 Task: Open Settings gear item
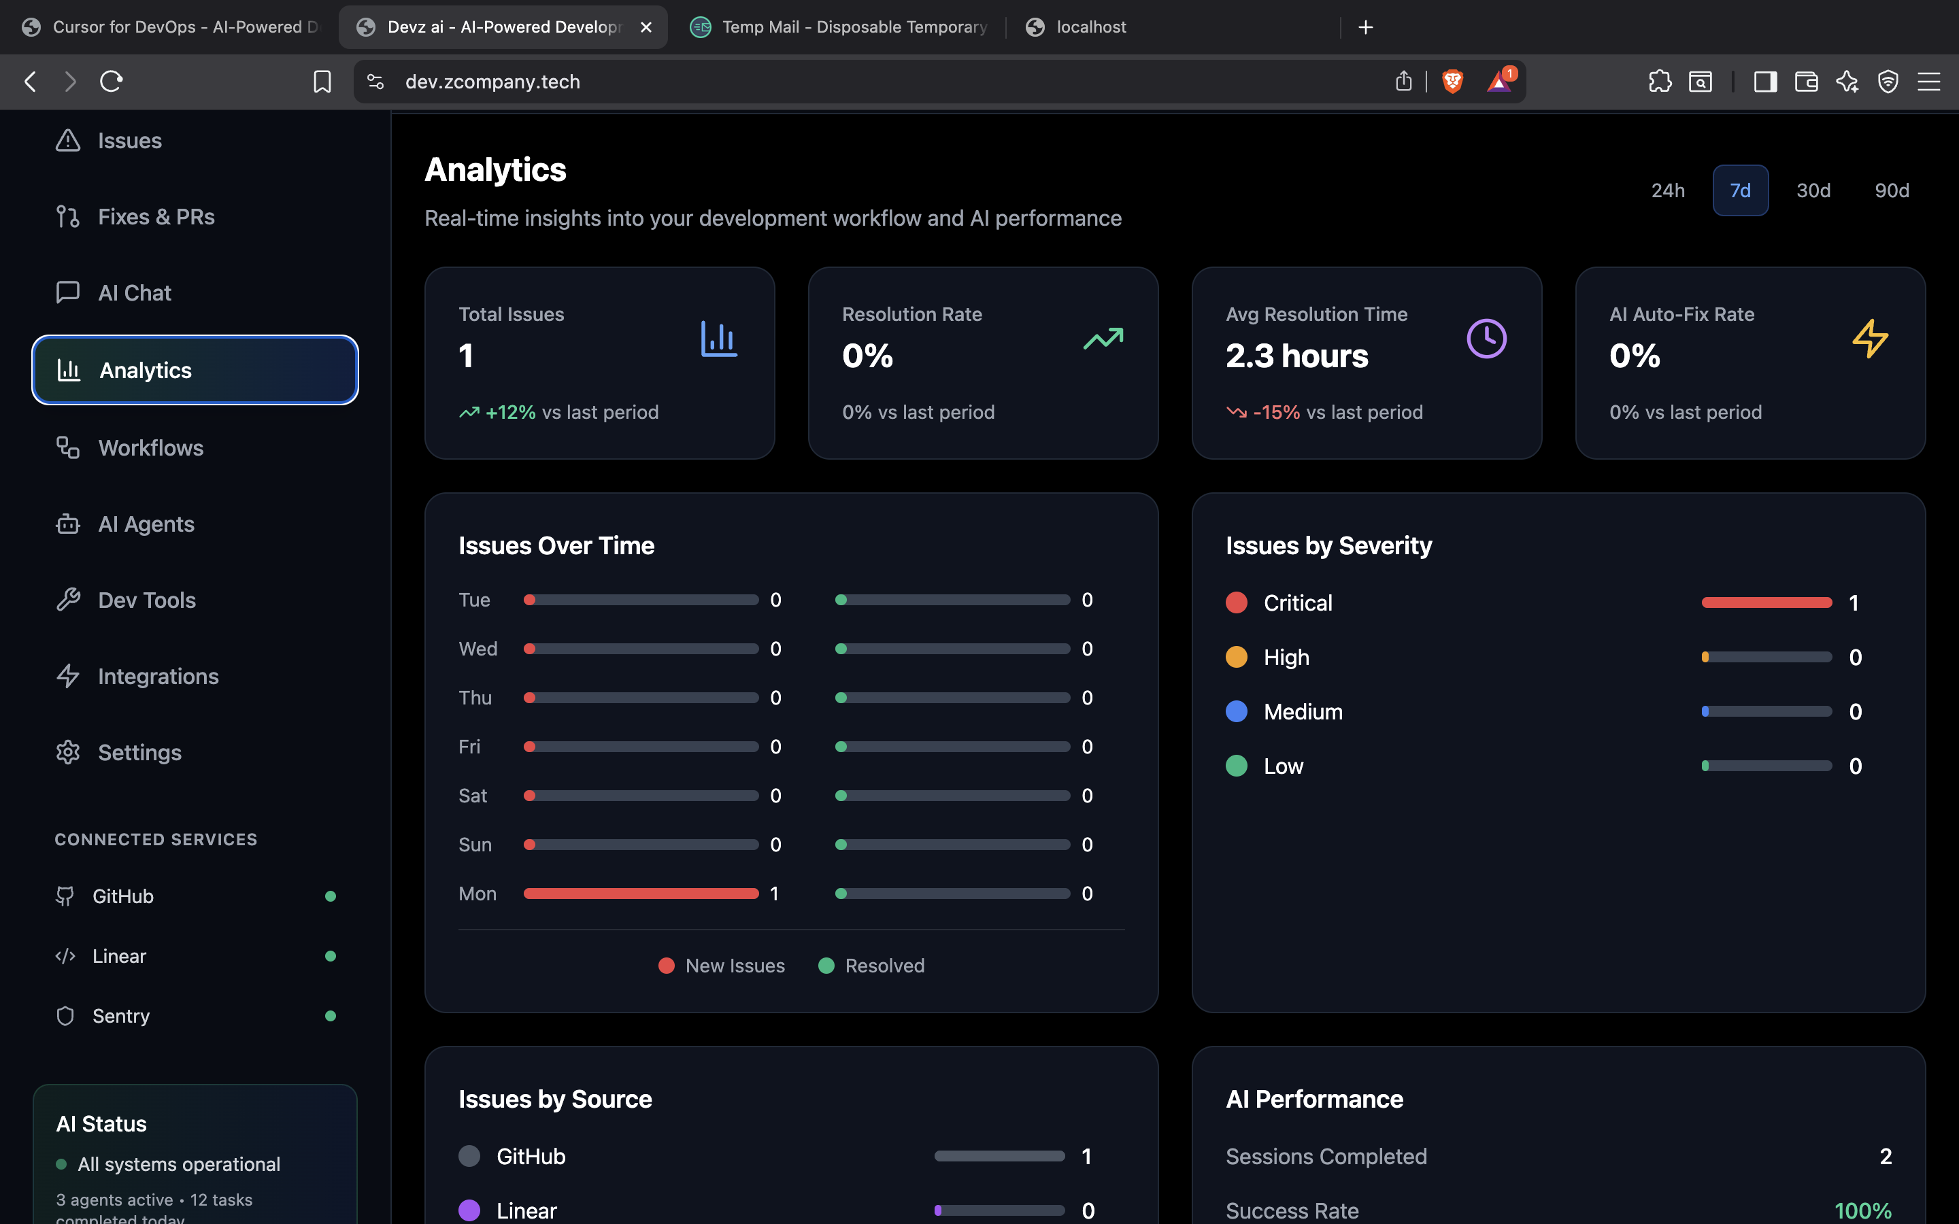tap(139, 752)
